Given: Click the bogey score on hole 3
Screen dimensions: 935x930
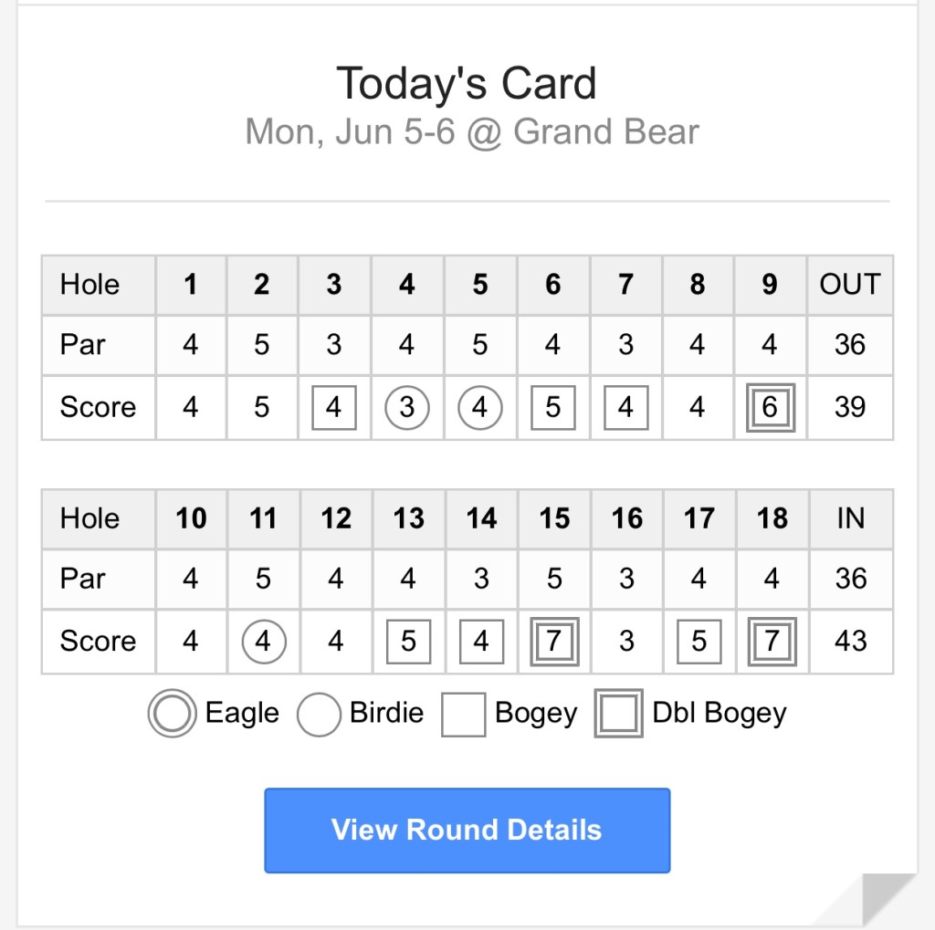Looking at the screenshot, I should pyautogui.click(x=334, y=407).
